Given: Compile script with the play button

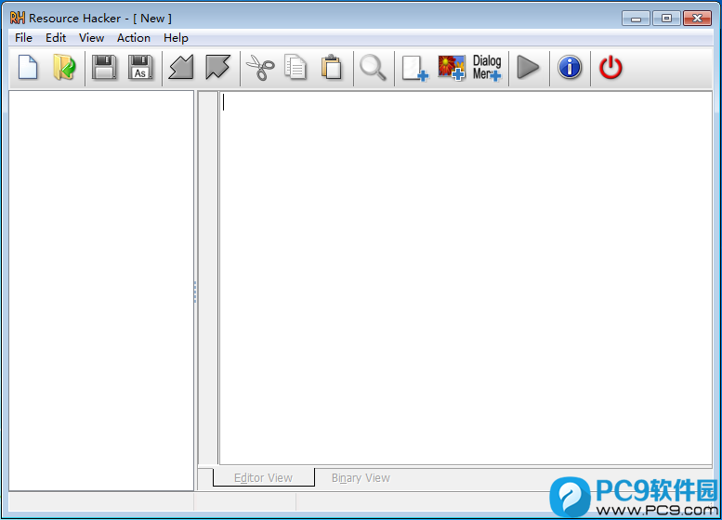Looking at the screenshot, I should (x=528, y=68).
